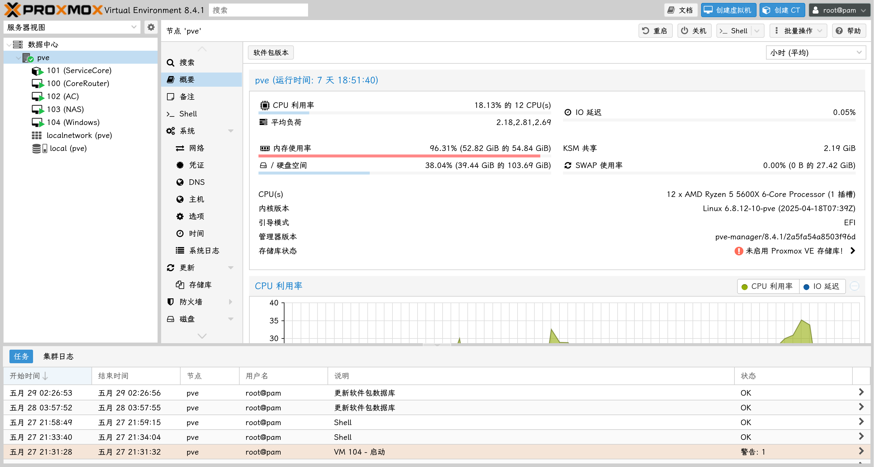This screenshot has width=874, height=467.
Task: Click the gear icon beside server view selector
Action: (151, 27)
